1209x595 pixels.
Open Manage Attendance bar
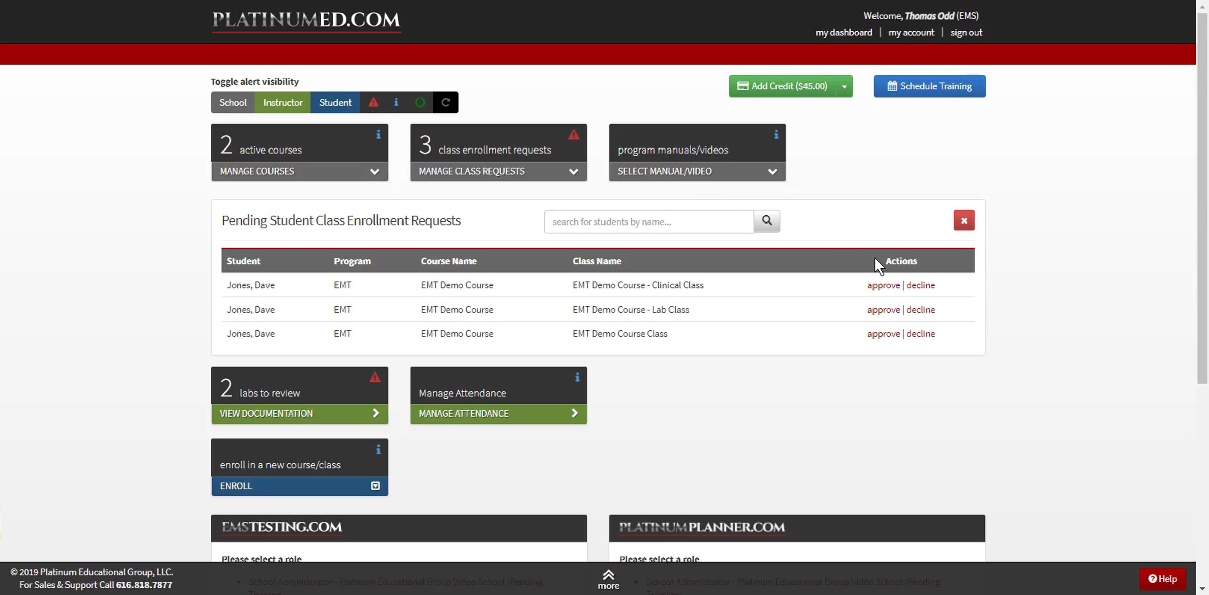pyautogui.click(x=499, y=414)
